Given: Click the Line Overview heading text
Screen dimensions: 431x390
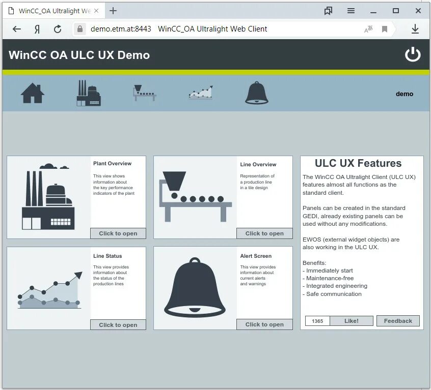Looking at the screenshot, I should 258,164.
